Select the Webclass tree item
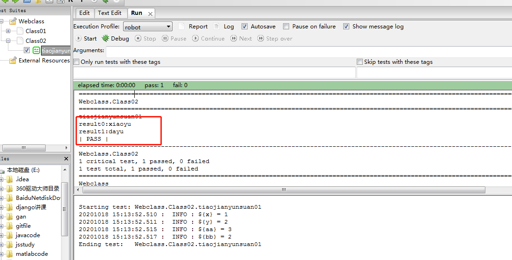This screenshot has width=512, height=260. (31, 21)
